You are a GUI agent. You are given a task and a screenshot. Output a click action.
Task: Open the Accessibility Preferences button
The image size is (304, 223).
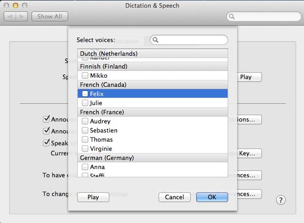pos(249,194)
